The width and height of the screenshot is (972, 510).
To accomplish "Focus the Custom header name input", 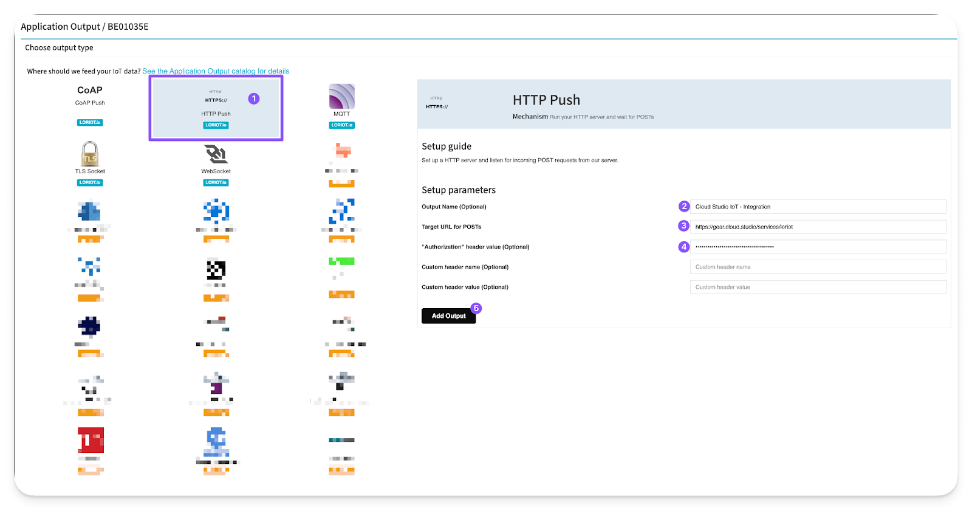I will (818, 267).
